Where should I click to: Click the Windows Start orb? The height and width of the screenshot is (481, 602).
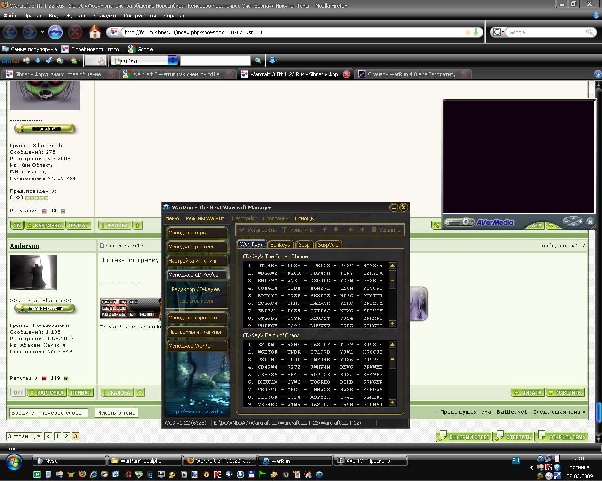pyautogui.click(x=14, y=462)
